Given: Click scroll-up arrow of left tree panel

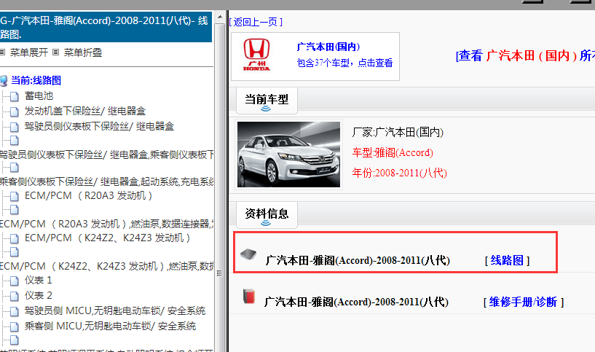Looking at the screenshot, I should (x=220, y=17).
